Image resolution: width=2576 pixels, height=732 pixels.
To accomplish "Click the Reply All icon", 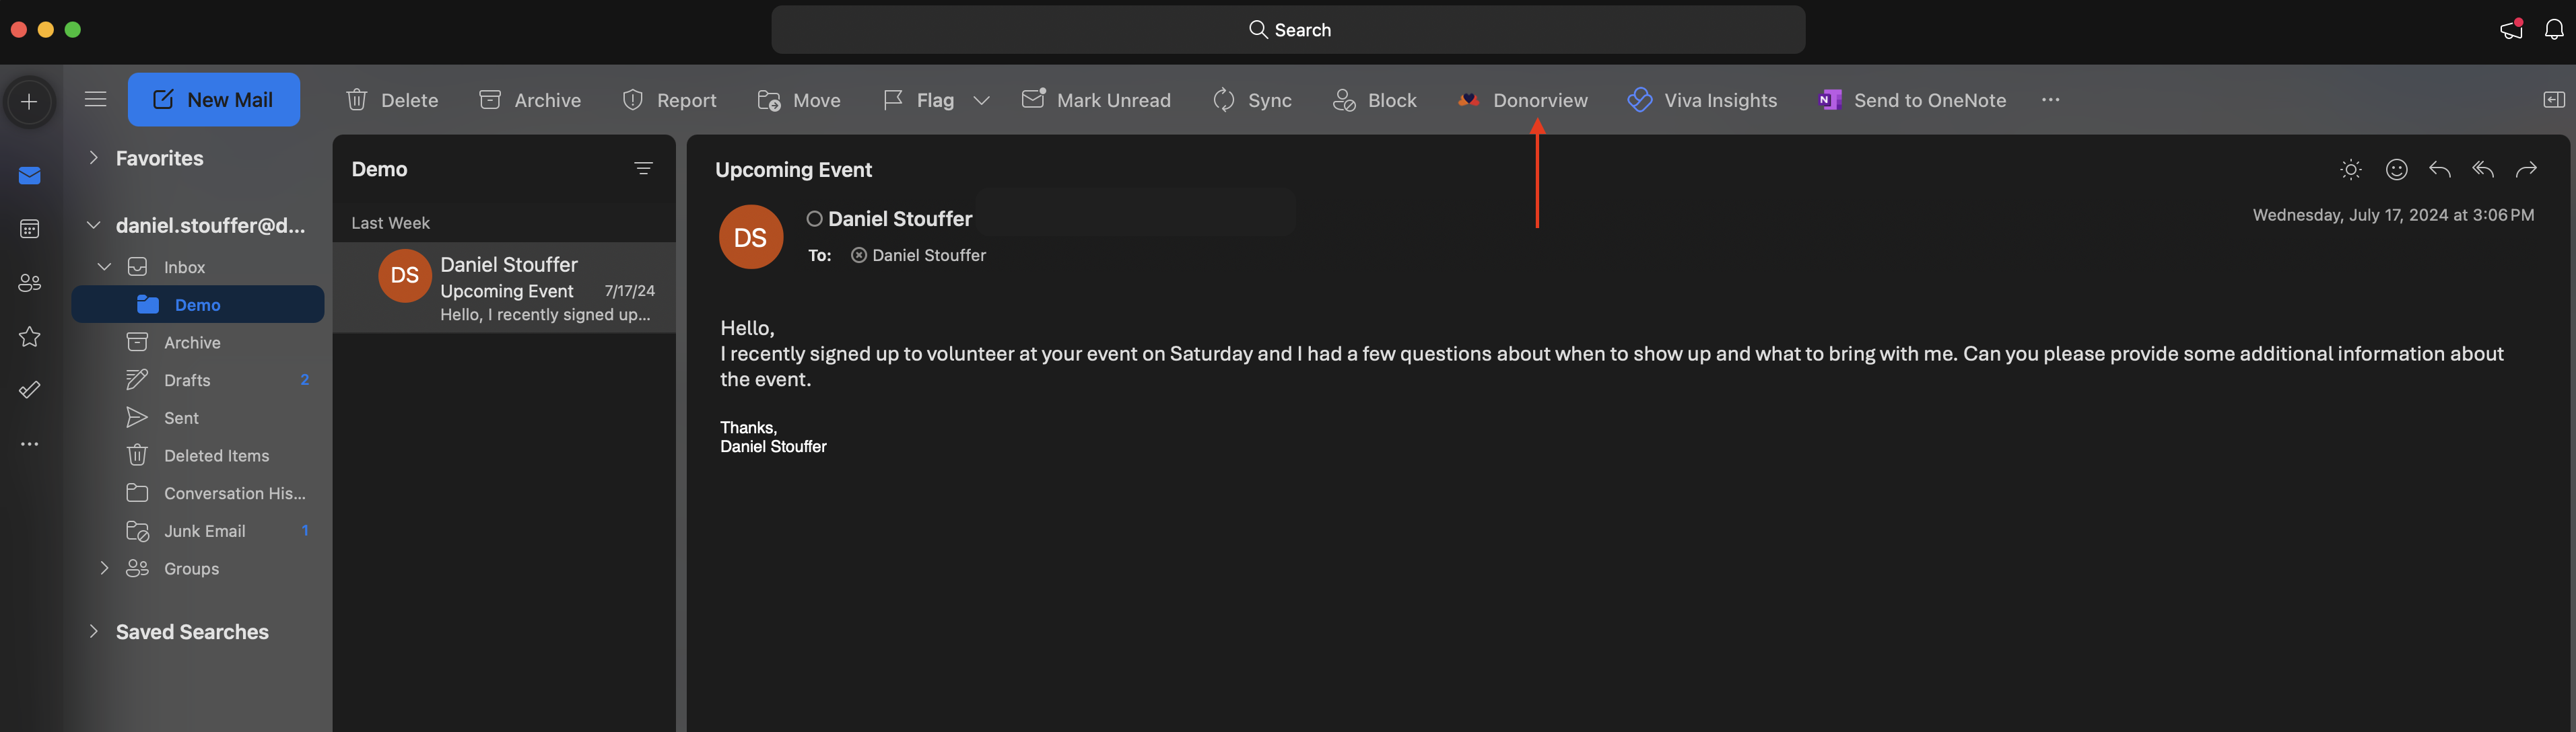I will pos(2482,170).
